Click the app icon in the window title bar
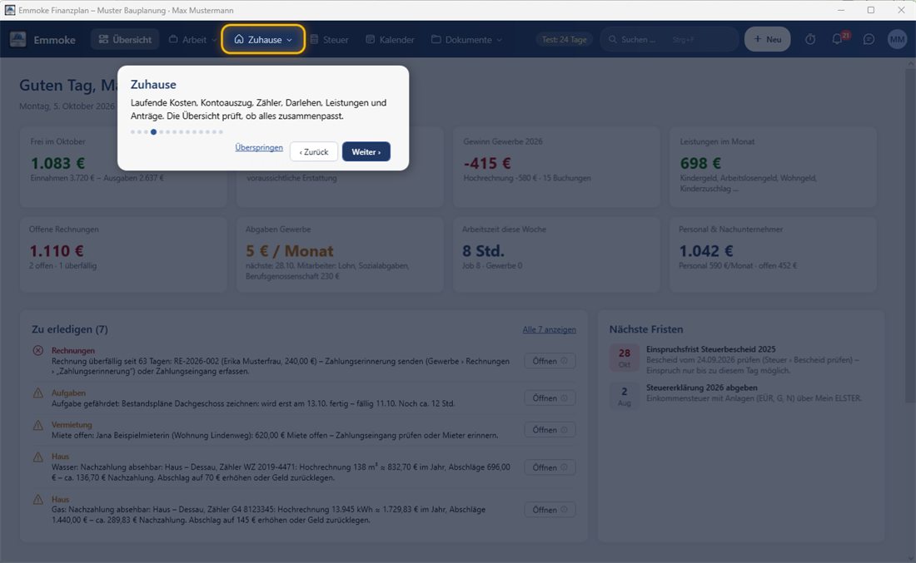The image size is (916, 563). coord(9,10)
